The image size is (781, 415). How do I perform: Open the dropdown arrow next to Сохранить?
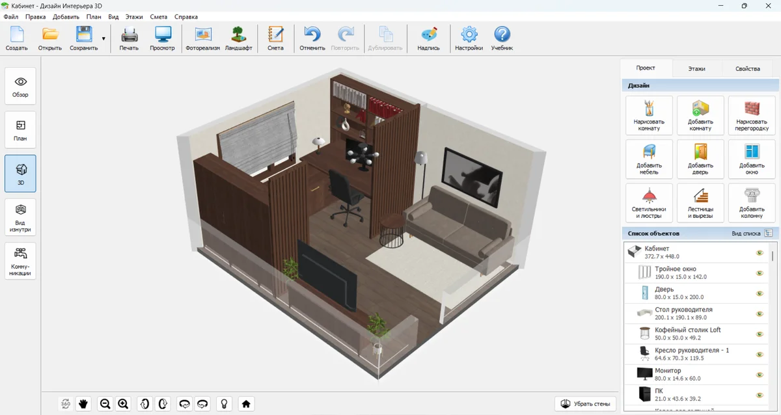click(103, 39)
